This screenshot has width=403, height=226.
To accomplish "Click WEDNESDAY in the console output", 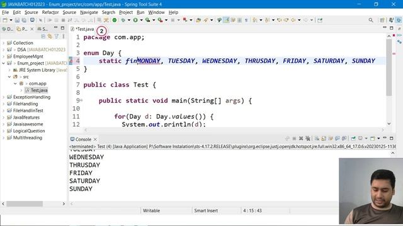I will click(x=86, y=157).
